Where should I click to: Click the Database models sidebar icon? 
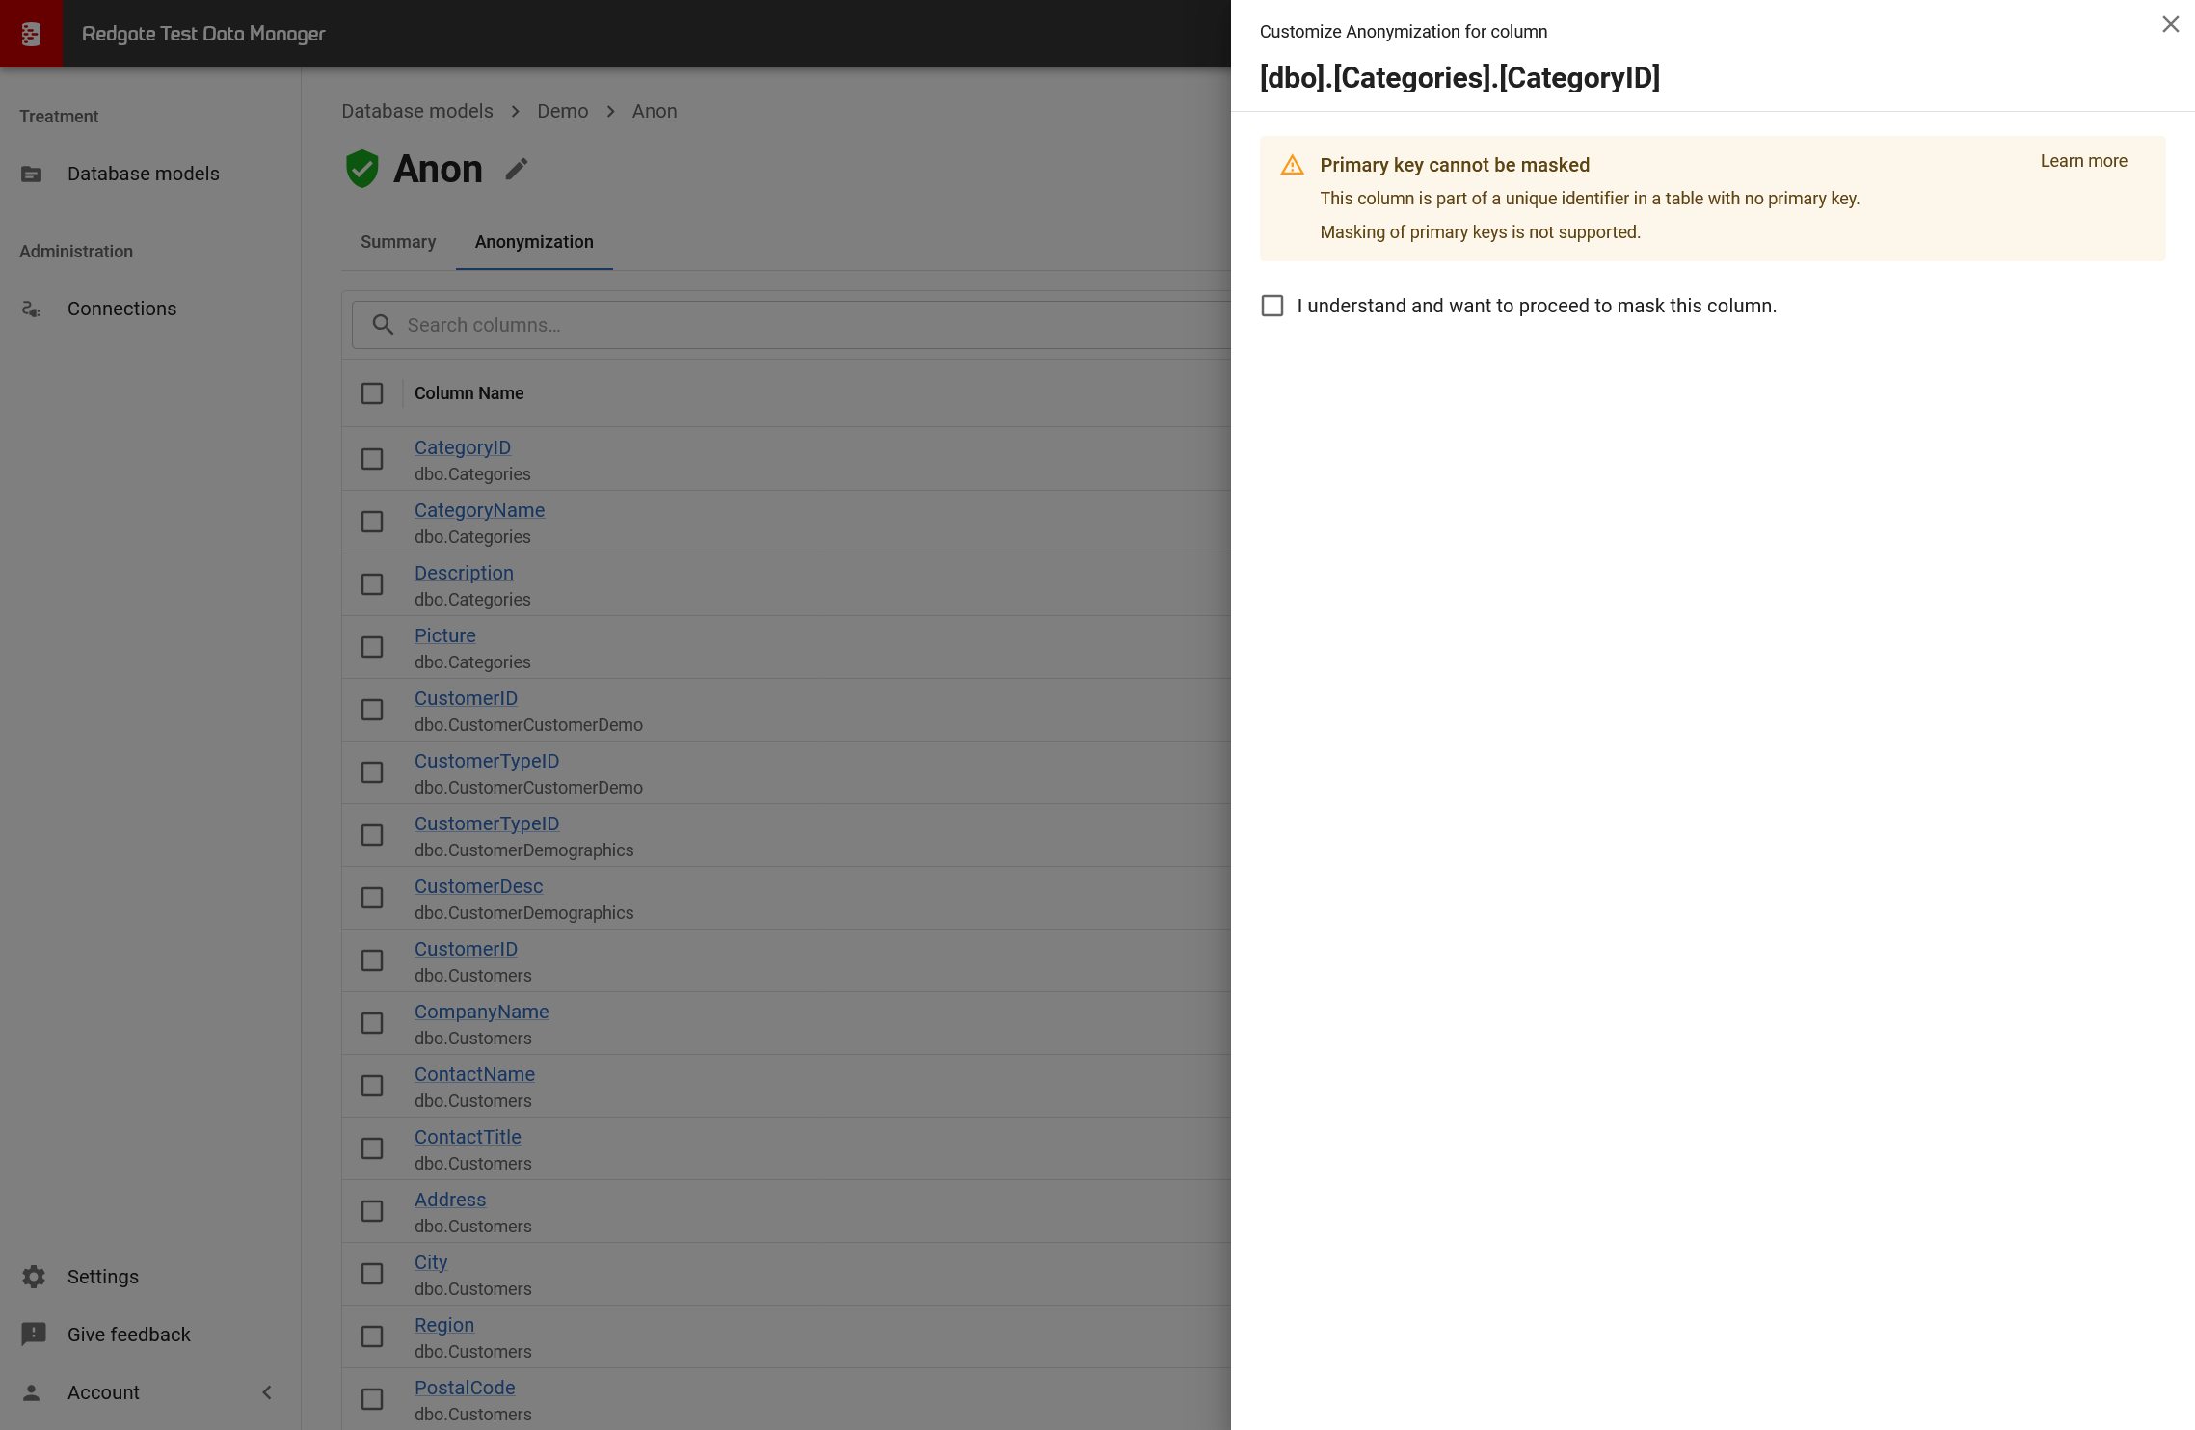click(32, 175)
